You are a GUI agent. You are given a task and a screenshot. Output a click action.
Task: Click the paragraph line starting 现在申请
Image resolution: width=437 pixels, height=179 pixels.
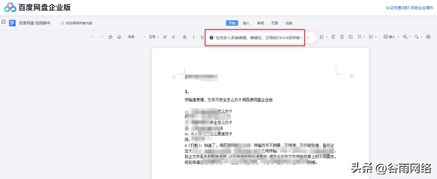pyautogui.click(x=251, y=162)
